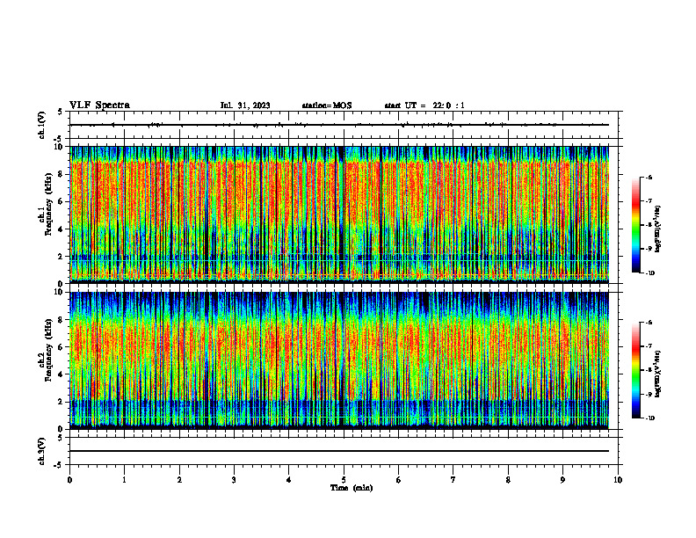Select the date text "Jul. 31, 2023"
The height and width of the screenshot is (538, 696).
tap(245, 105)
